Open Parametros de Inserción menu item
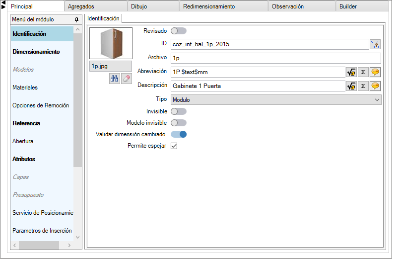400x262 pixels. click(x=42, y=231)
